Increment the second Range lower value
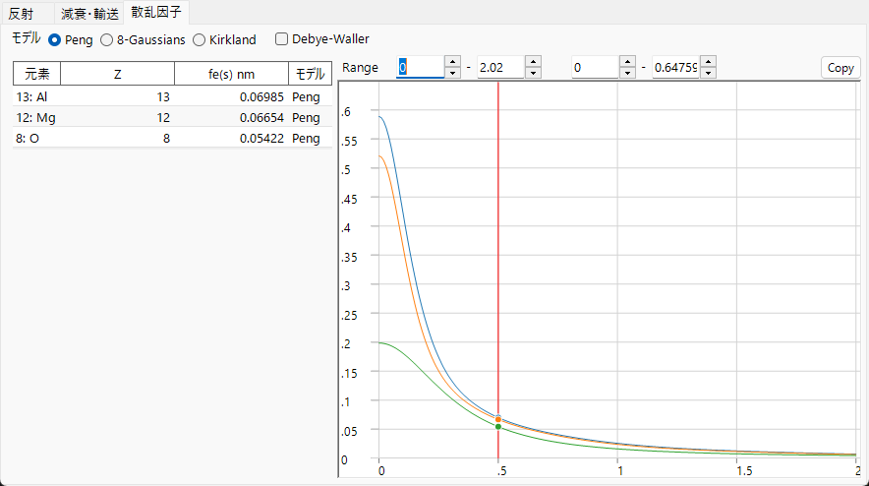Image resolution: width=869 pixels, height=486 pixels. [x=627, y=62]
